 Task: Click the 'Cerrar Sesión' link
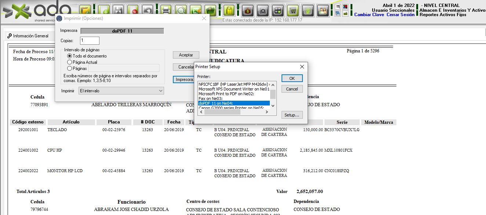click(x=400, y=15)
